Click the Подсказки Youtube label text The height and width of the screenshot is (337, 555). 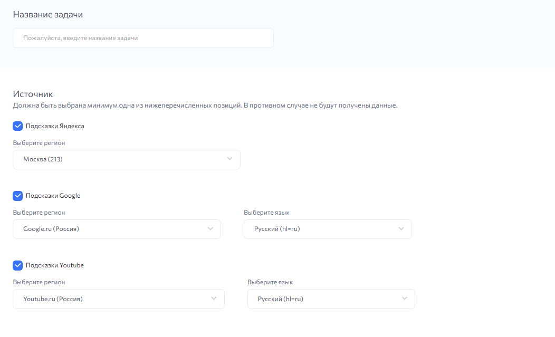point(54,265)
